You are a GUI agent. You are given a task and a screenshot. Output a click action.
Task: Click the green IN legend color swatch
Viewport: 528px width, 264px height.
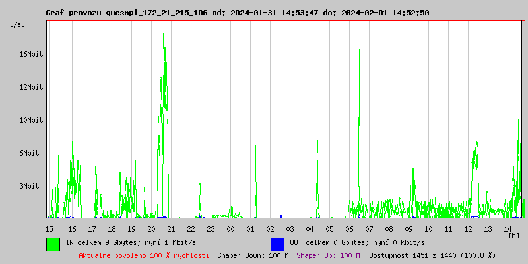pos(53,244)
